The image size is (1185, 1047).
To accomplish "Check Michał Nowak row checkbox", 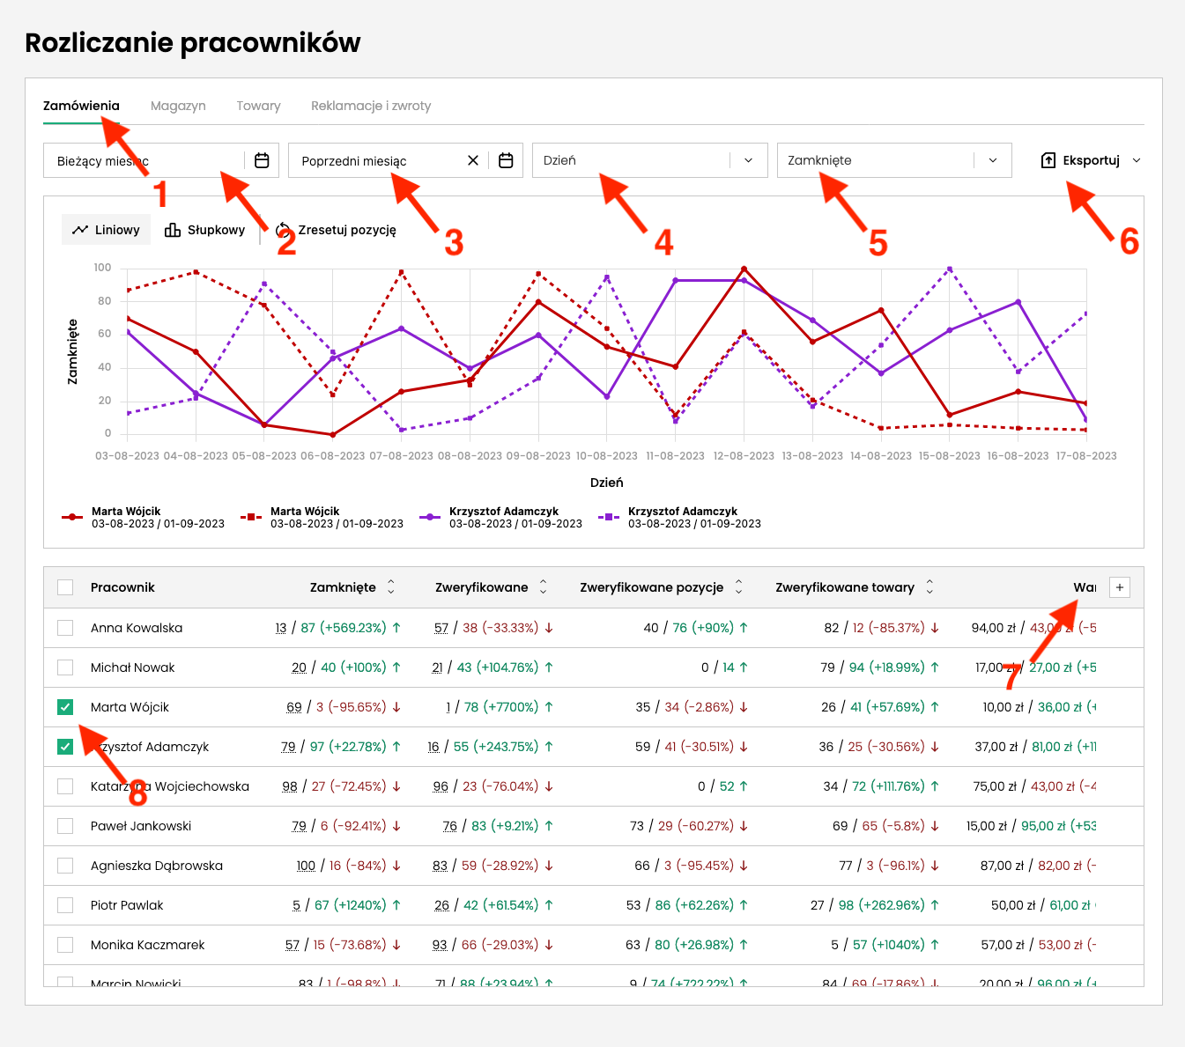I will pos(65,667).
